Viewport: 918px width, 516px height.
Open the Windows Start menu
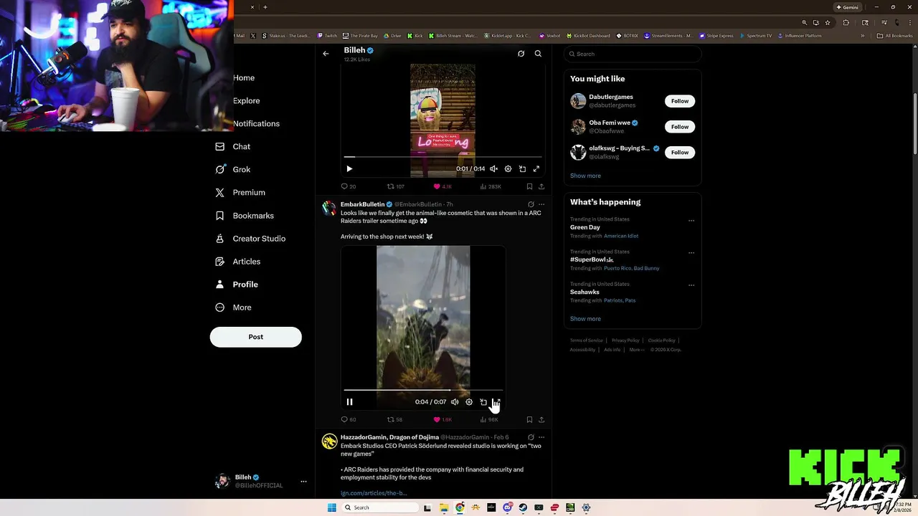[x=331, y=507]
